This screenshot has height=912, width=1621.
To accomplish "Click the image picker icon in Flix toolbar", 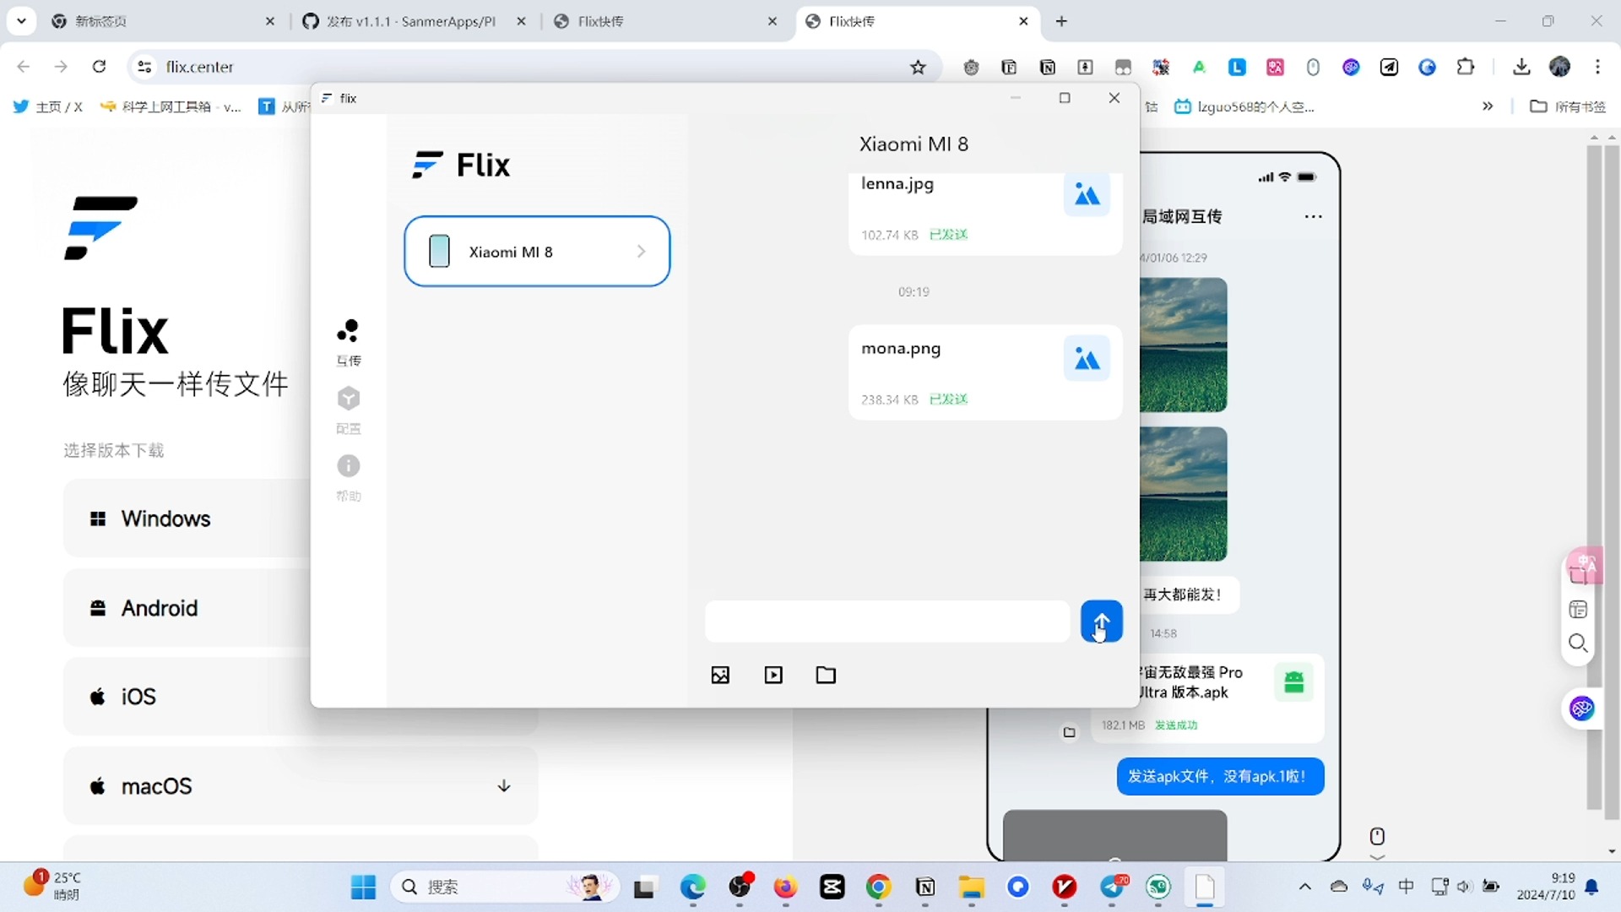I will click(x=720, y=675).
